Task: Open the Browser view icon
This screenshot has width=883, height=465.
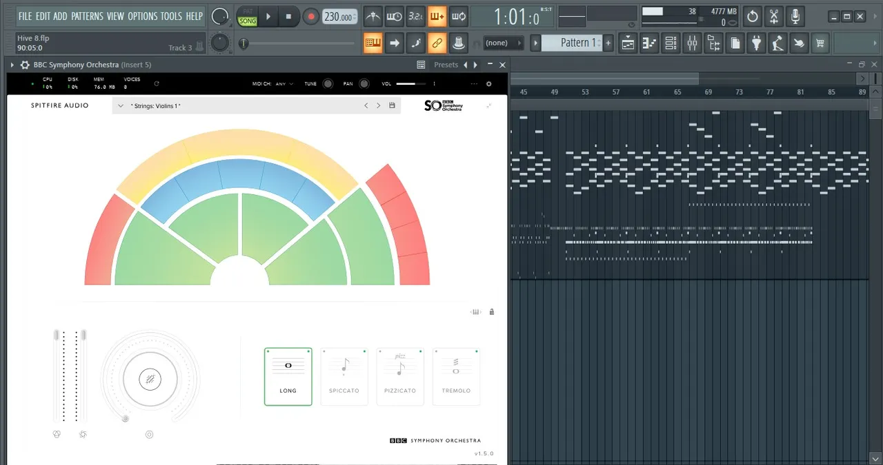Action: click(x=714, y=43)
